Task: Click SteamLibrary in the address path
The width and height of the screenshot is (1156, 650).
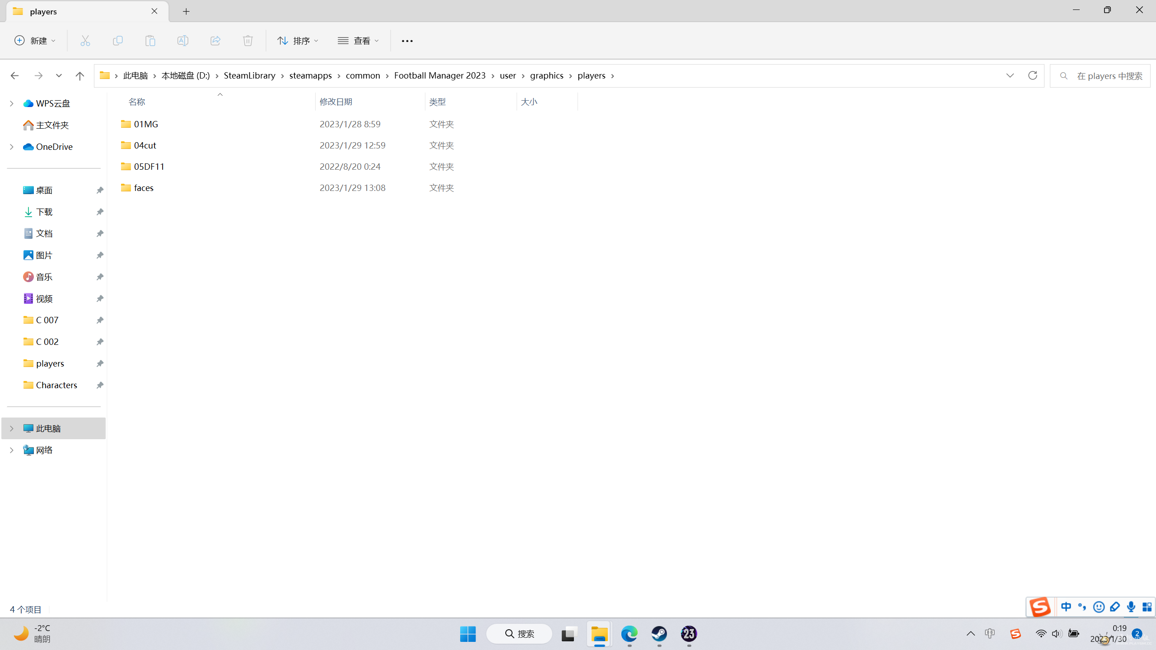Action: [x=249, y=75]
